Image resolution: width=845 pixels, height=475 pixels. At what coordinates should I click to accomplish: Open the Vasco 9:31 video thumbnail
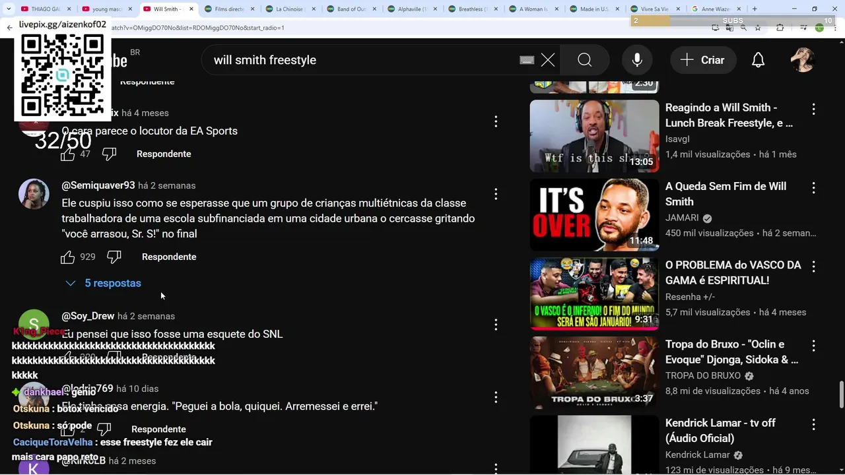[594, 294]
